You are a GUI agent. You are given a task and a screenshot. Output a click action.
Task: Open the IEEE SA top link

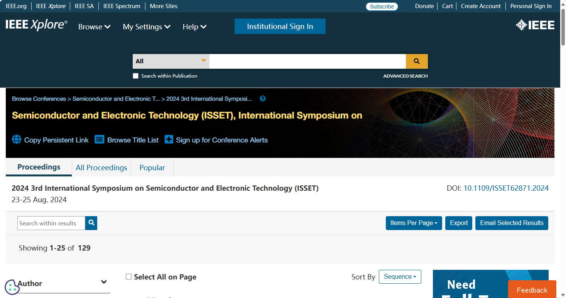[x=84, y=6]
